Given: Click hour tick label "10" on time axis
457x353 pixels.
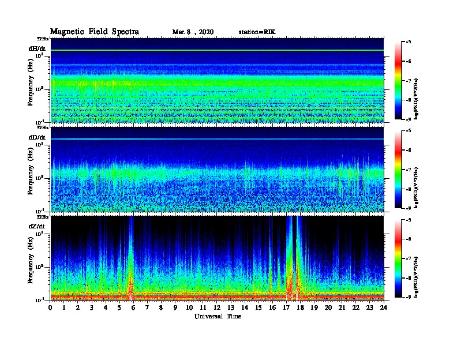Looking at the screenshot, I should (x=189, y=307).
